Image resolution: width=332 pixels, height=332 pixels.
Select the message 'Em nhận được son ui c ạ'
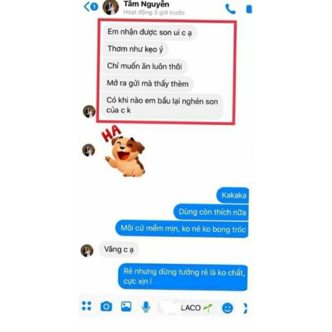[x=149, y=32]
